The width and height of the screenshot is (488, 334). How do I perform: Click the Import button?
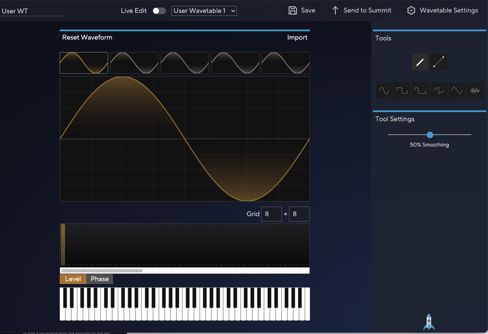(x=297, y=37)
